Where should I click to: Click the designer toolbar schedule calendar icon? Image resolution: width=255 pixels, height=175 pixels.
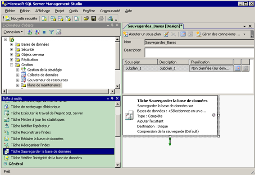pyautogui.click(x=183, y=34)
